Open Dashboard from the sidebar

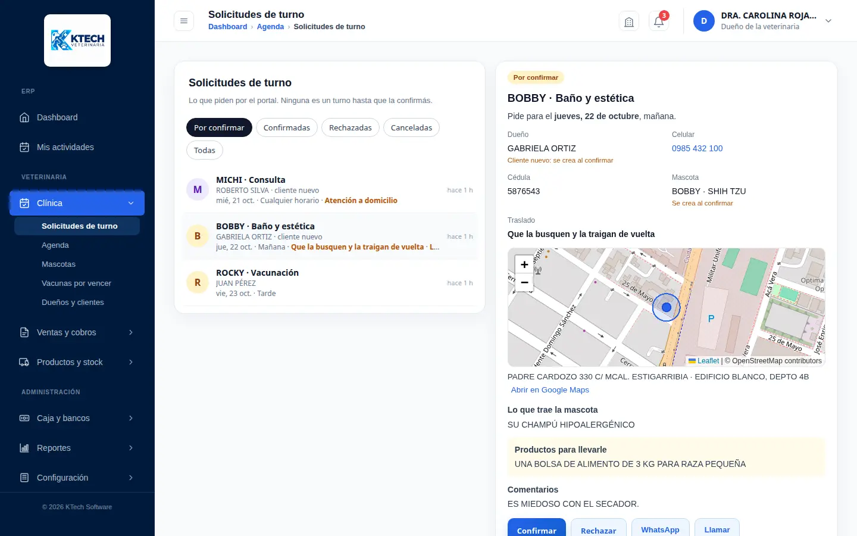pyautogui.click(x=77, y=117)
